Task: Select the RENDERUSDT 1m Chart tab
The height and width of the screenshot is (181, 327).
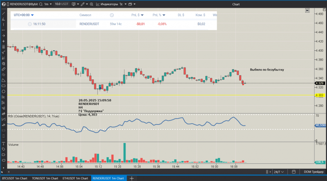Action: tap(108, 178)
